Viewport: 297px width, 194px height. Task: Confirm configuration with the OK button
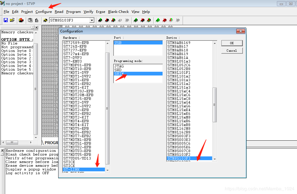[x=232, y=43]
